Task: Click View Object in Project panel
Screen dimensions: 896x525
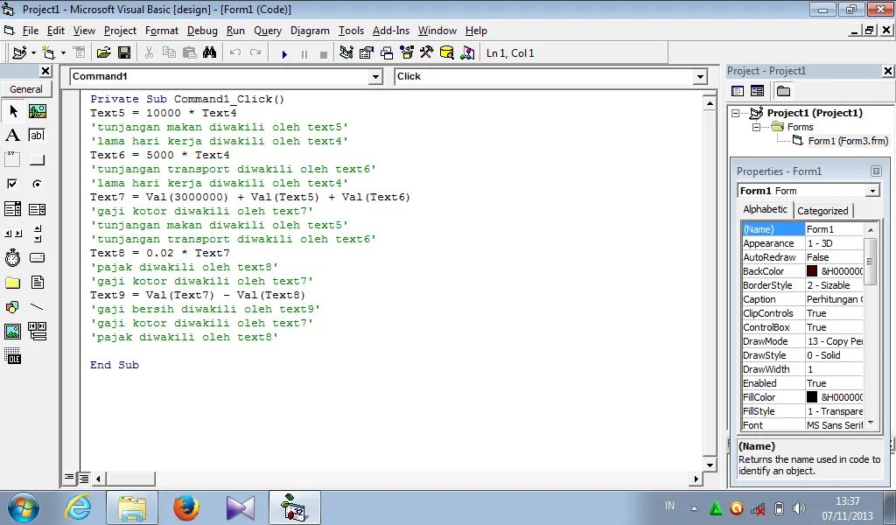Action: click(x=757, y=91)
